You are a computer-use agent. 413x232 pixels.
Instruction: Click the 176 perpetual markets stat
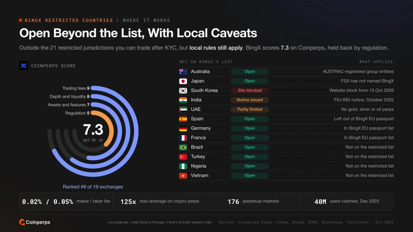[x=253, y=201]
